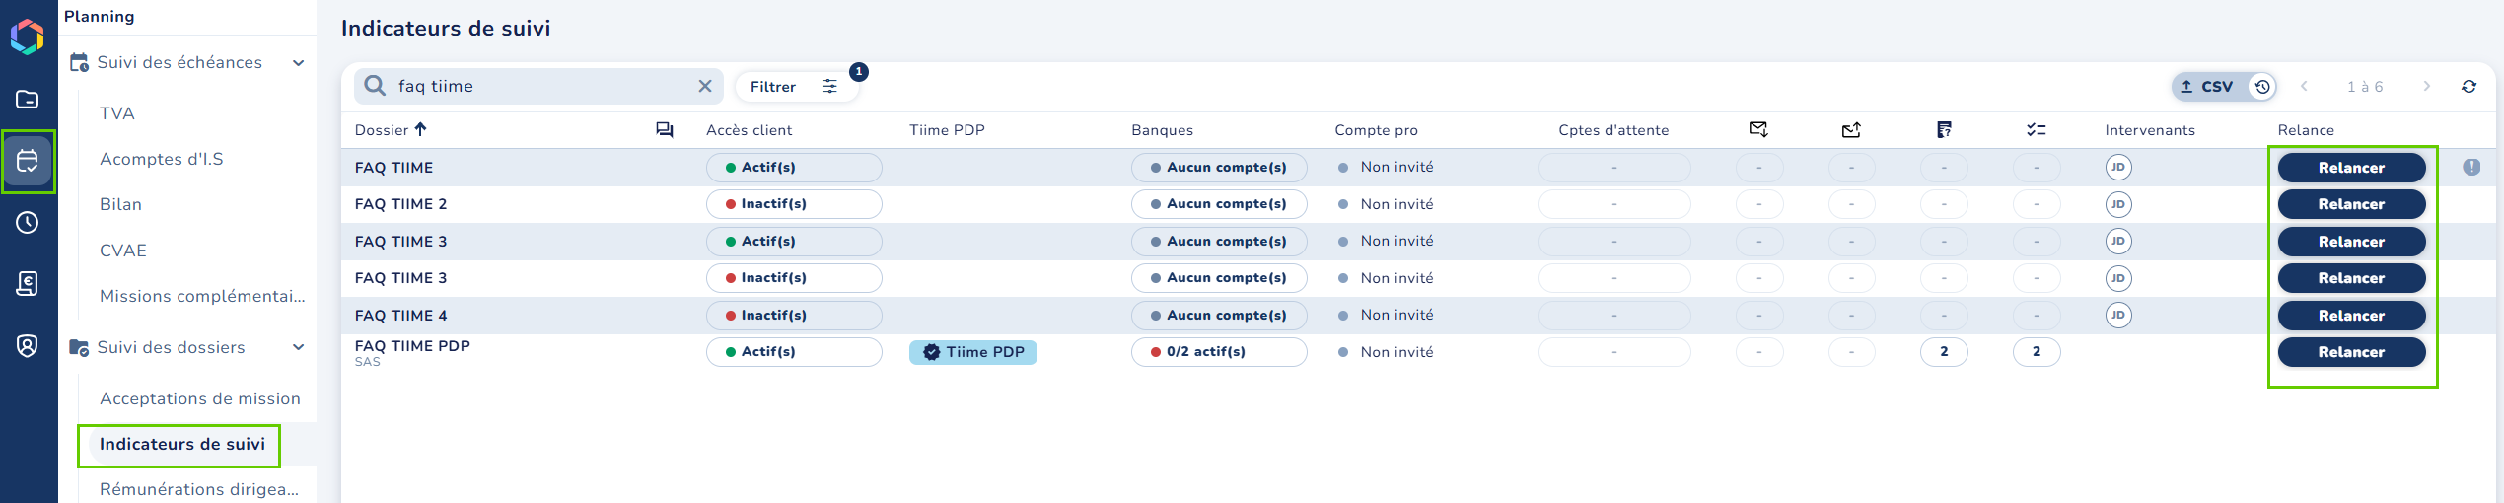Click the outgoing mail column icon

[x=1851, y=129]
